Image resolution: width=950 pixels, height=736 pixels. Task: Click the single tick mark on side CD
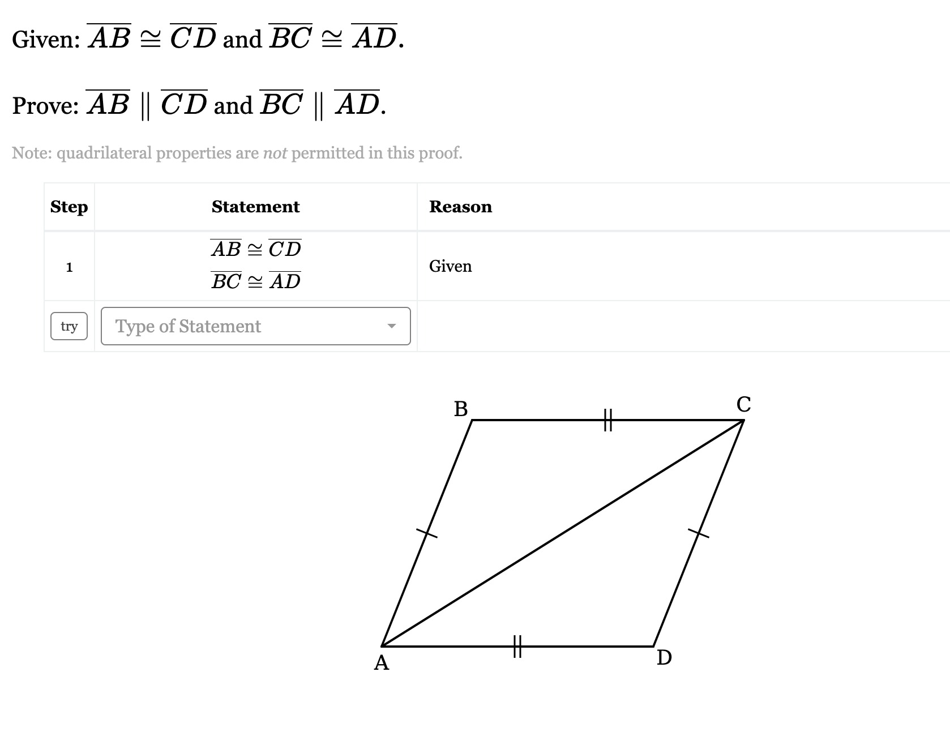[x=699, y=533]
